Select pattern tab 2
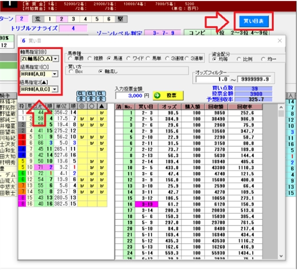This screenshot has height=270, width=297. 62,19
